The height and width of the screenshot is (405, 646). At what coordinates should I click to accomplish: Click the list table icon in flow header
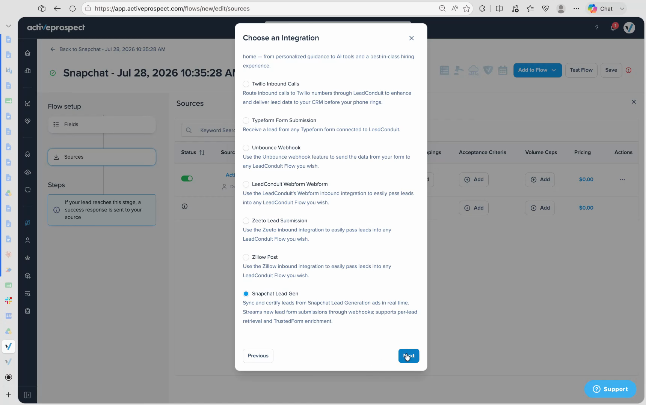[x=444, y=70]
